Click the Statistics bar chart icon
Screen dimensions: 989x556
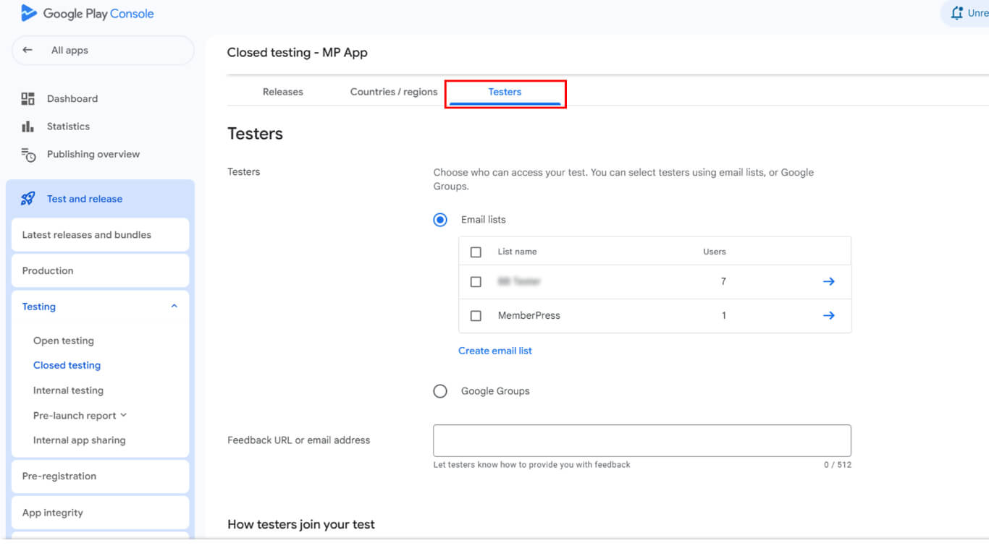[x=28, y=127]
